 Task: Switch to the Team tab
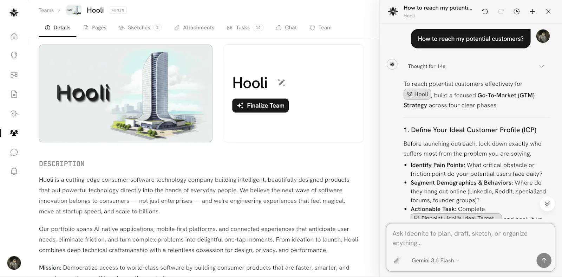coord(320,27)
